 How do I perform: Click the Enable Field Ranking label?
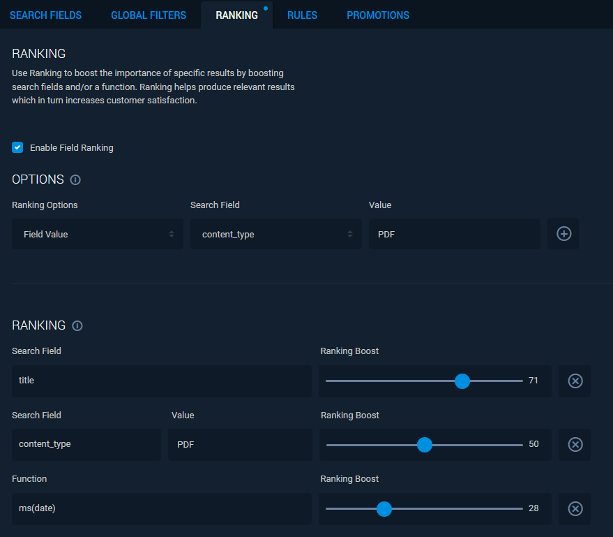click(x=72, y=148)
